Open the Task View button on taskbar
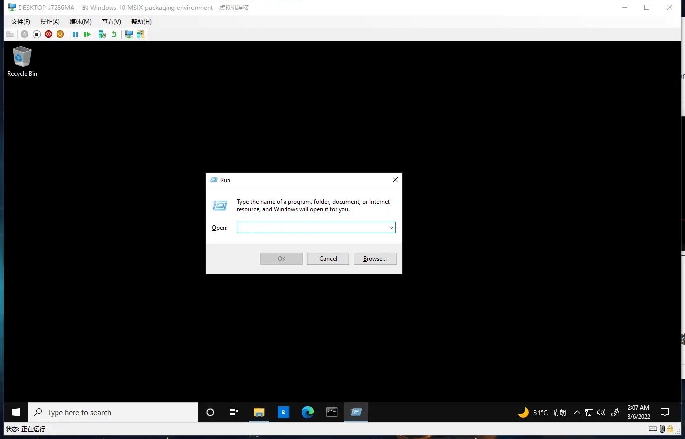 pyautogui.click(x=234, y=412)
